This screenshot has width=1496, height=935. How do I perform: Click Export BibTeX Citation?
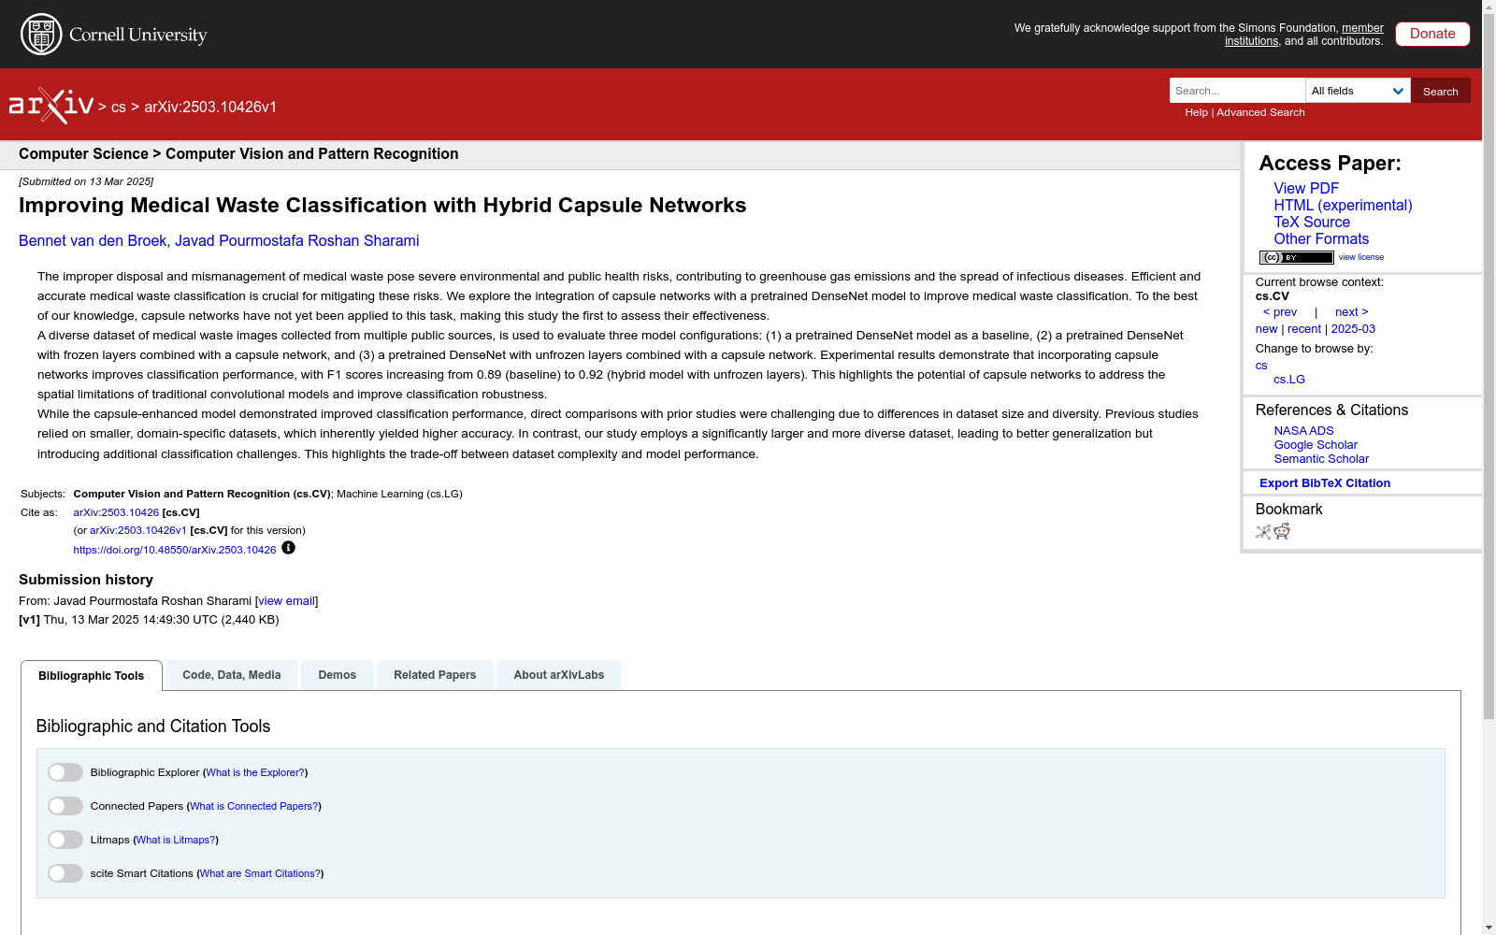tap(1325, 483)
